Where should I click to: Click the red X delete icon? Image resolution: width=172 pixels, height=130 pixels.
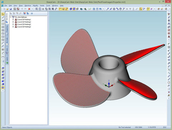[x=29, y=9]
